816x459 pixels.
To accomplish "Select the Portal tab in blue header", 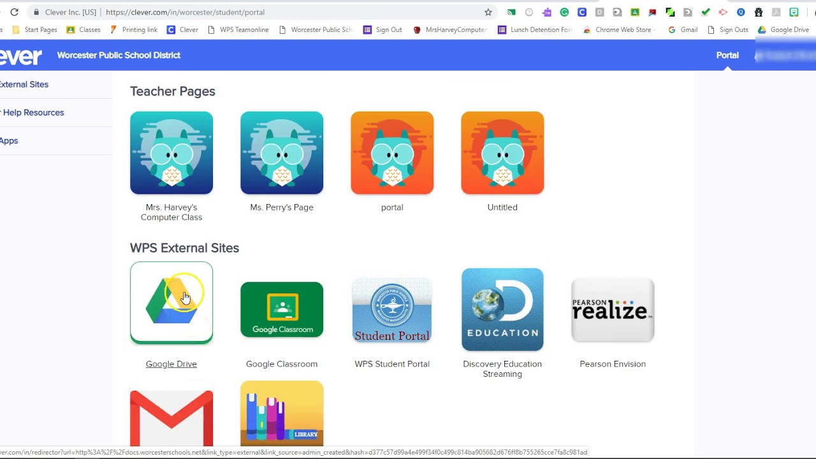I will [727, 55].
